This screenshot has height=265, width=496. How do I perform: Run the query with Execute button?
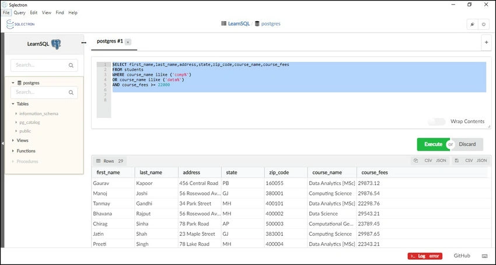coord(433,144)
